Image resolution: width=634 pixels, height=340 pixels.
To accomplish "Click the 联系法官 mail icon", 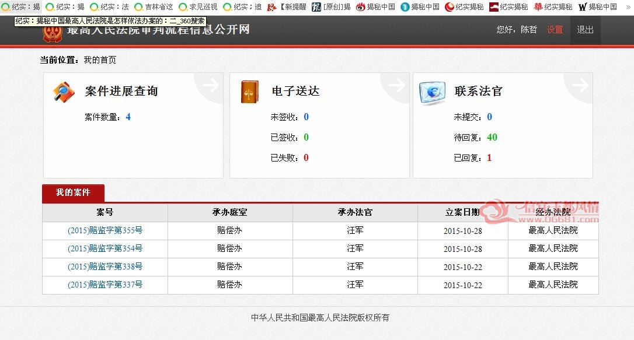I will pyautogui.click(x=432, y=93).
